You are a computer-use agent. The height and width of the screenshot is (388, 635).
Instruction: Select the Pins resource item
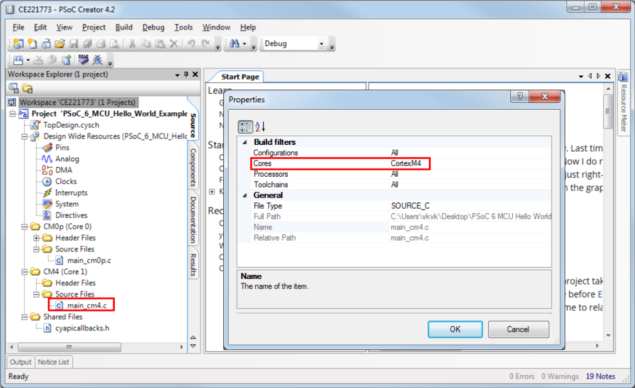coord(62,147)
